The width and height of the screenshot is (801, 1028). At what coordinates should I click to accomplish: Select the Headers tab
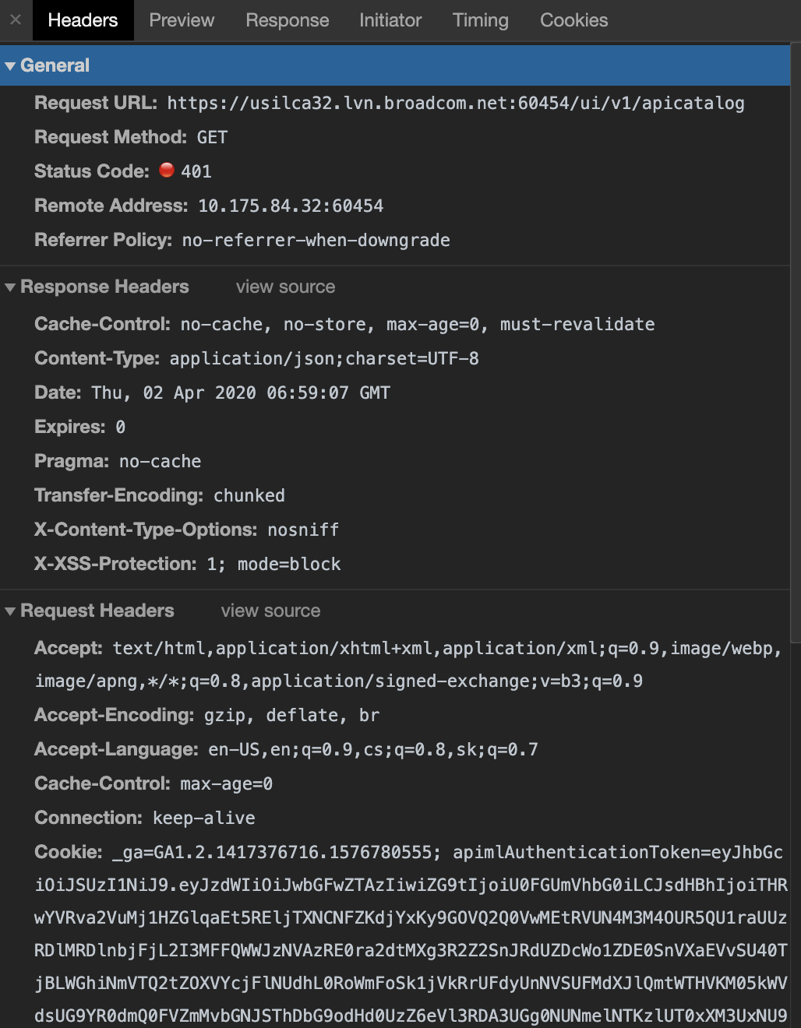83,20
